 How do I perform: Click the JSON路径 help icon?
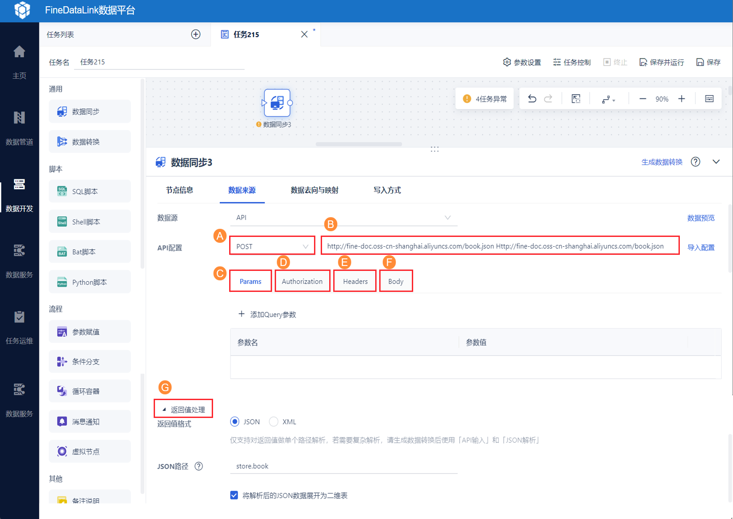[x=199, y=466]
